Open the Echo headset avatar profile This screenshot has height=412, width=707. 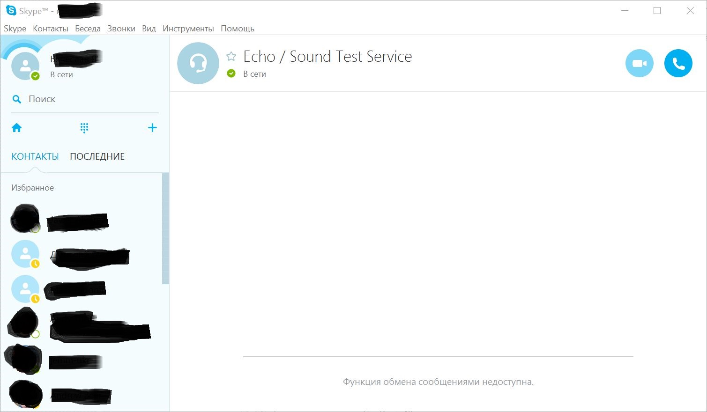(198, 63)
